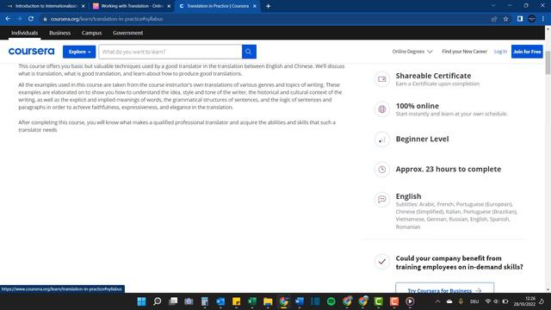Click the Beginner Level bar-chart icon
Screen dimensions: 551x310
pos(381,139)
